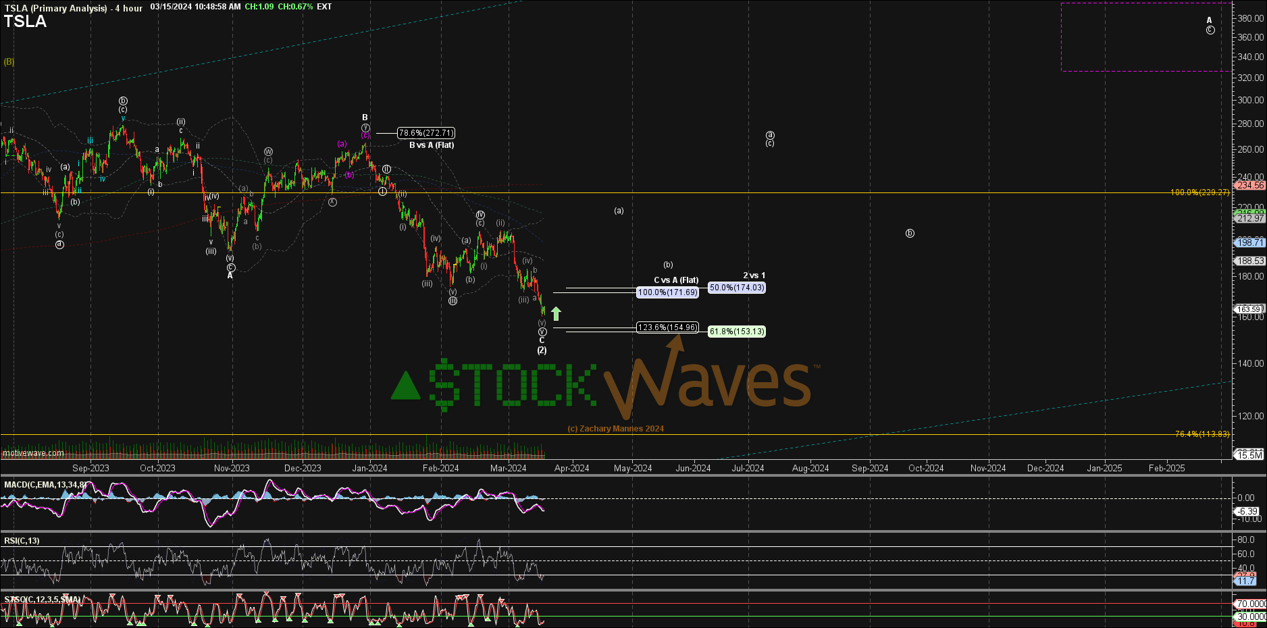Click the yellow 100.0%(229.27) level label

(x=1199, y=192)
